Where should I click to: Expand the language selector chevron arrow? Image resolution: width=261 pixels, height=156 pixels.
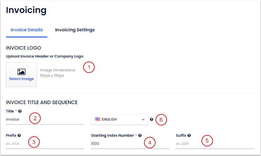click(x=143, y=119)
